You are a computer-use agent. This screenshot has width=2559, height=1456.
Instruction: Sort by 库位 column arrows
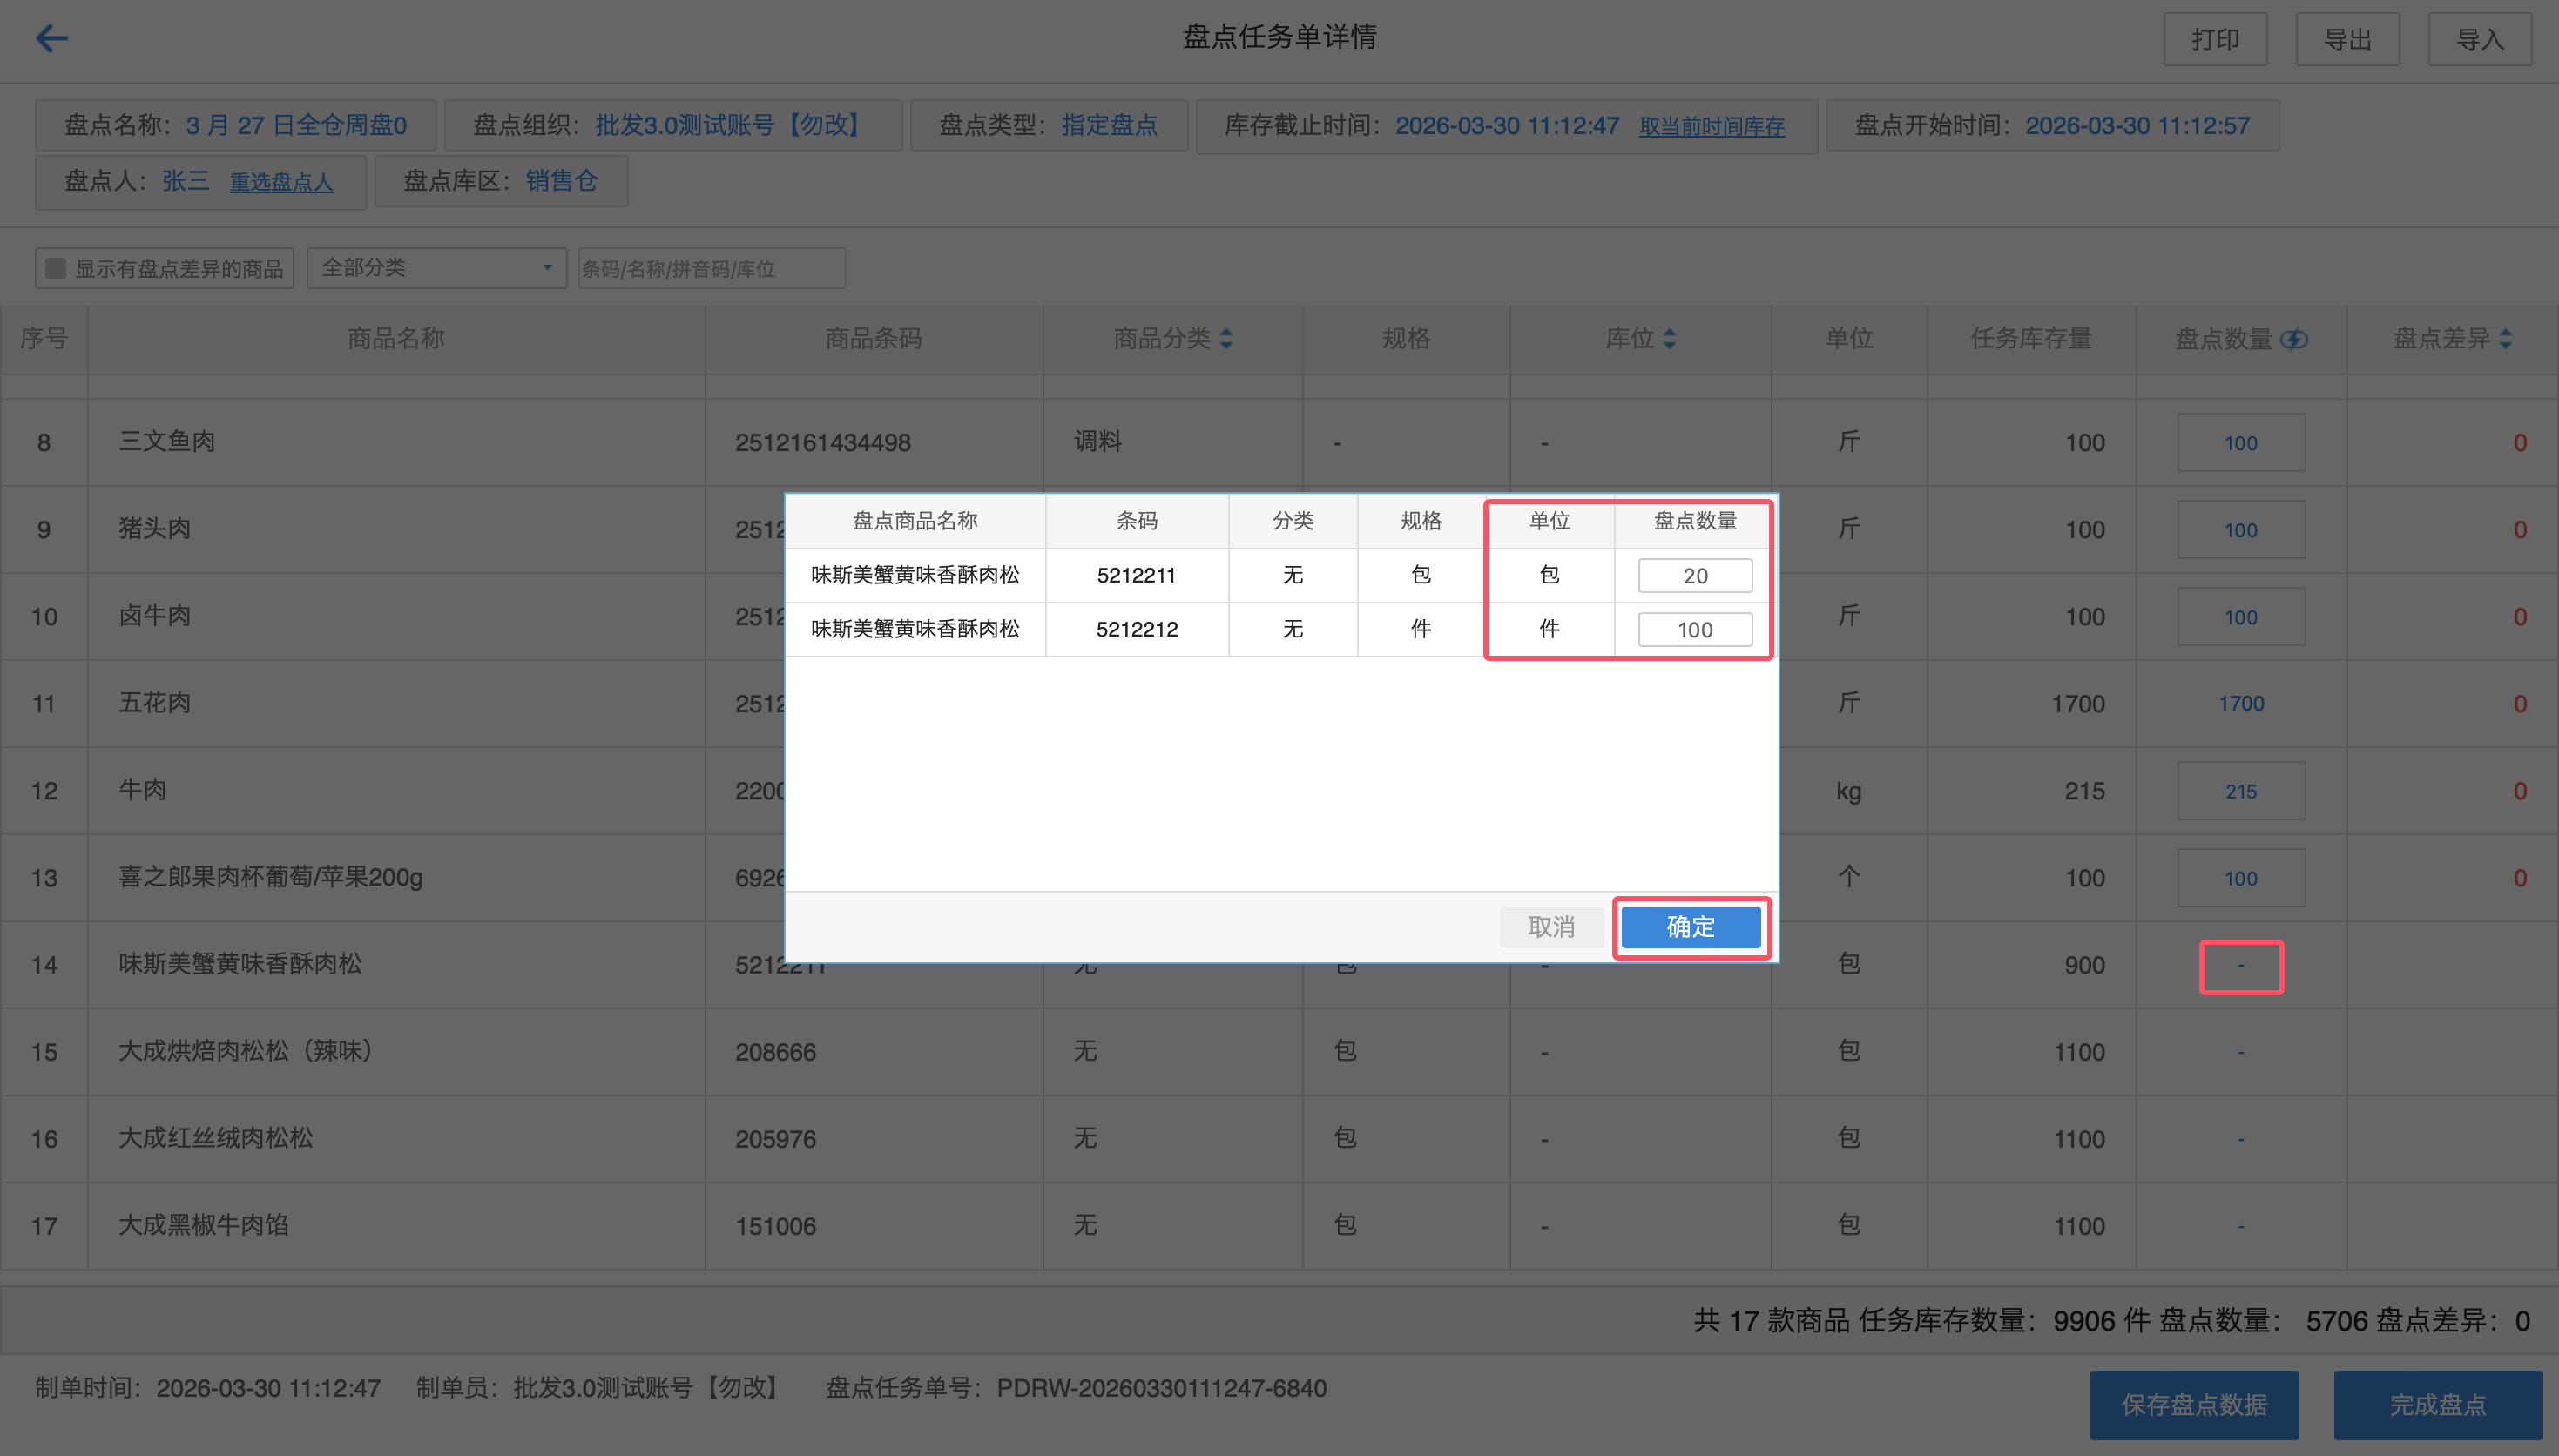(1669, 339)
